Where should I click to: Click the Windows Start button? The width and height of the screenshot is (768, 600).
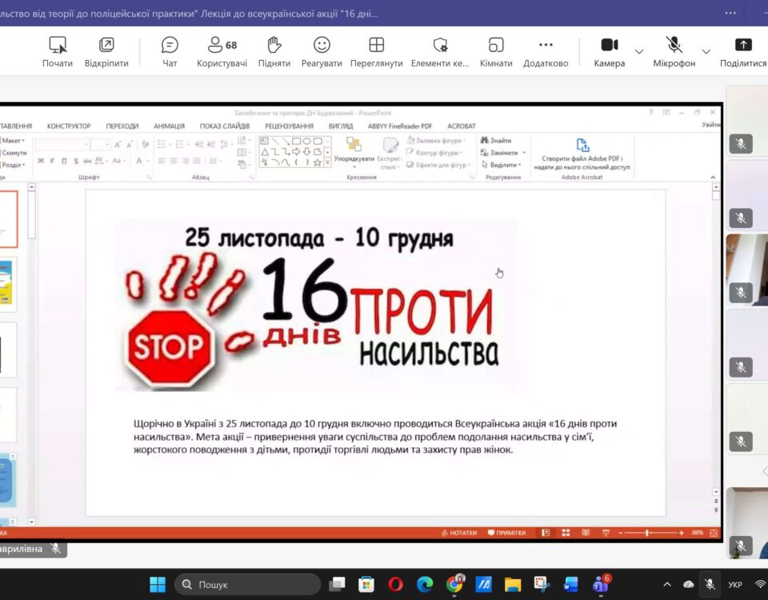coord(158,585)
